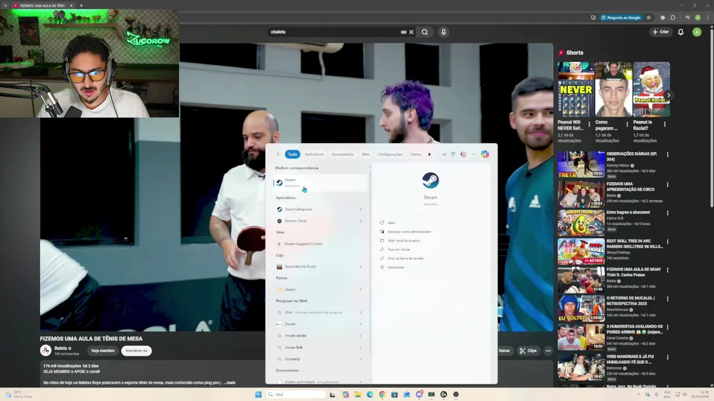This screenshot has width=714, height=401.
Task: Open options for OBSERVAÇÕES DIÁRIAS video
Action: 667,155
